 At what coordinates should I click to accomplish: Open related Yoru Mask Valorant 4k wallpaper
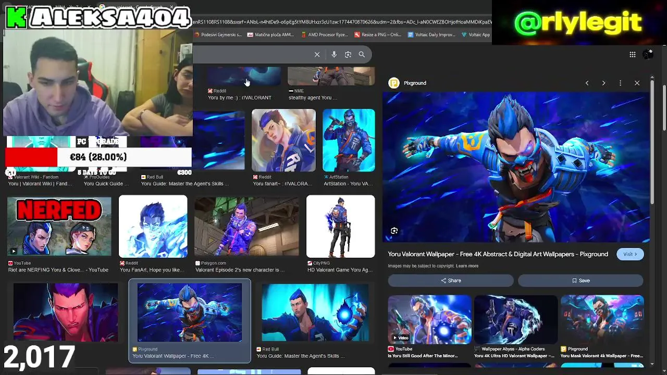click(602, 320)
